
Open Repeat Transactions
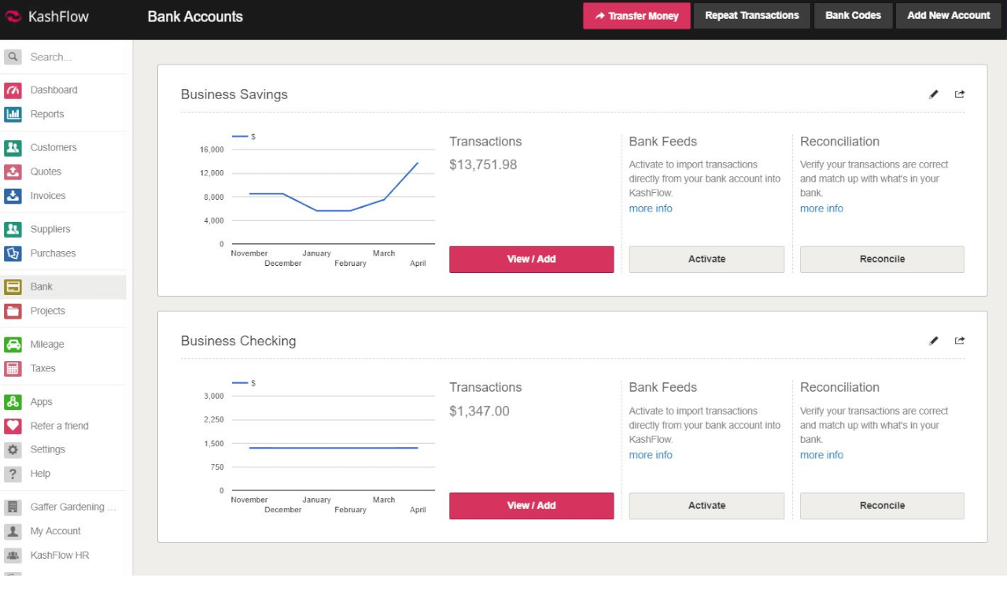coord(752,16)
